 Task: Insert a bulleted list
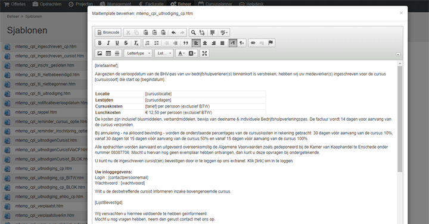point(156,43)
